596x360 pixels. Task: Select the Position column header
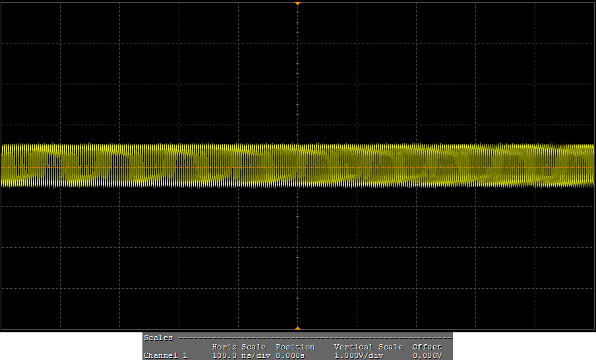pyautogui.click(x=295, y=347)
